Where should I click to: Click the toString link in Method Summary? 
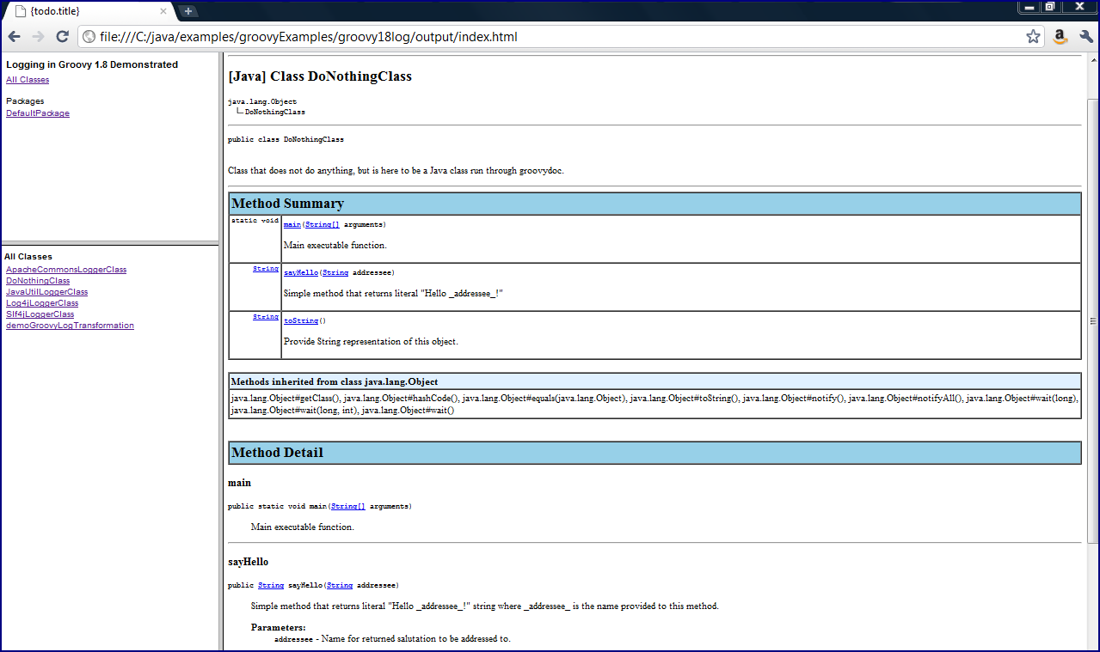300,320
